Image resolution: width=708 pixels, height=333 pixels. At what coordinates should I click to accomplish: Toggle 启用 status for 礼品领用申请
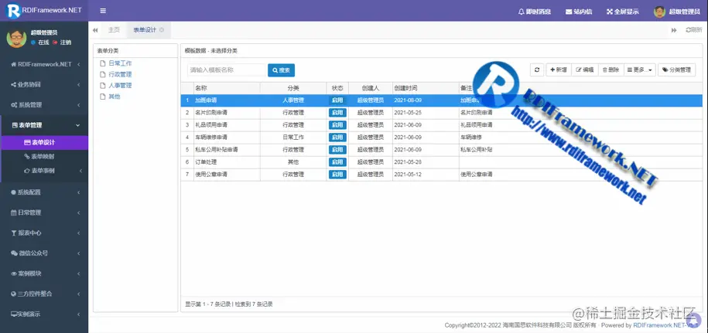click(337, 125)
